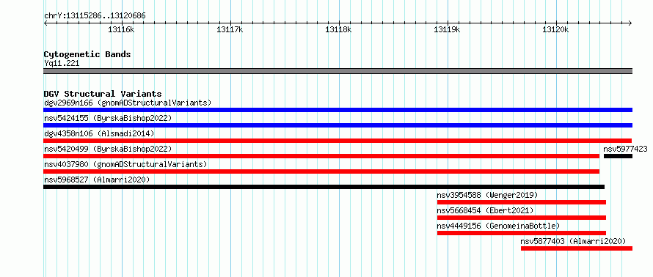Click the red bar under nsv5420499

(x=321, y=156)
